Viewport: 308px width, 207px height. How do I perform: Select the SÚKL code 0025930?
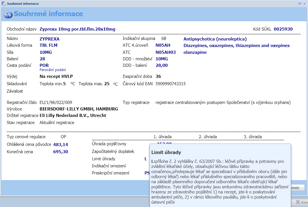click(283, 29)
